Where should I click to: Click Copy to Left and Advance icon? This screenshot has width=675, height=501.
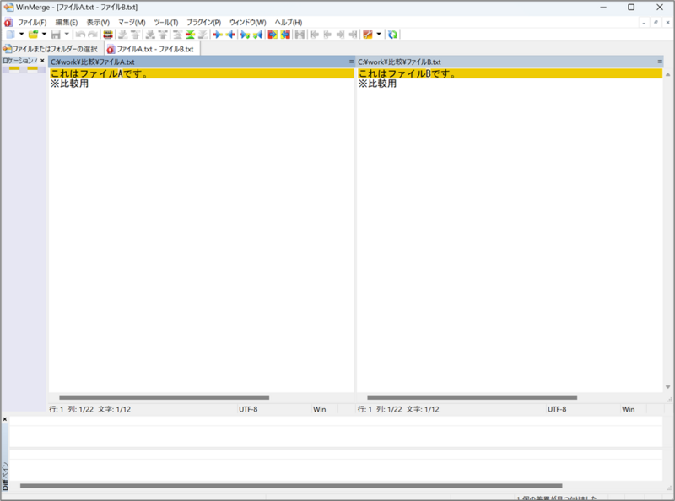coord(257,35)
